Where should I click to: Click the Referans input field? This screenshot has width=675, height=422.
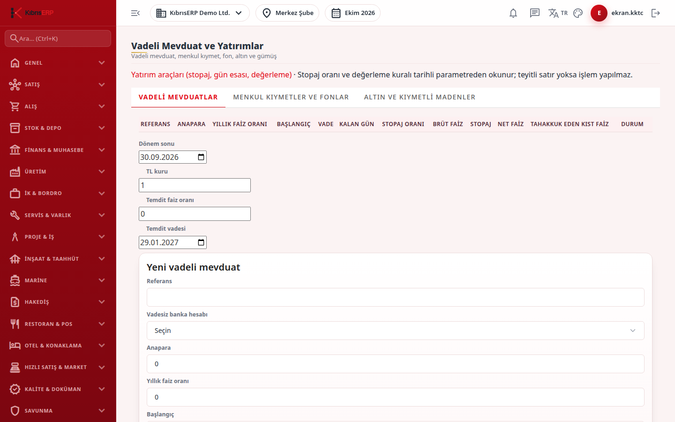pyautogui.click(x=395, y=297)
